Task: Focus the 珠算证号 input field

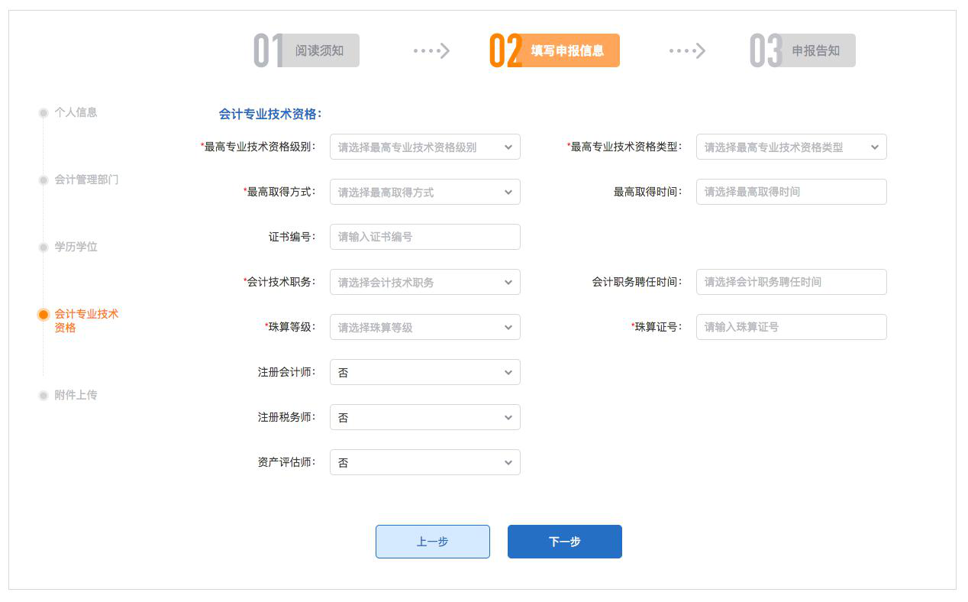Action: 791,327
